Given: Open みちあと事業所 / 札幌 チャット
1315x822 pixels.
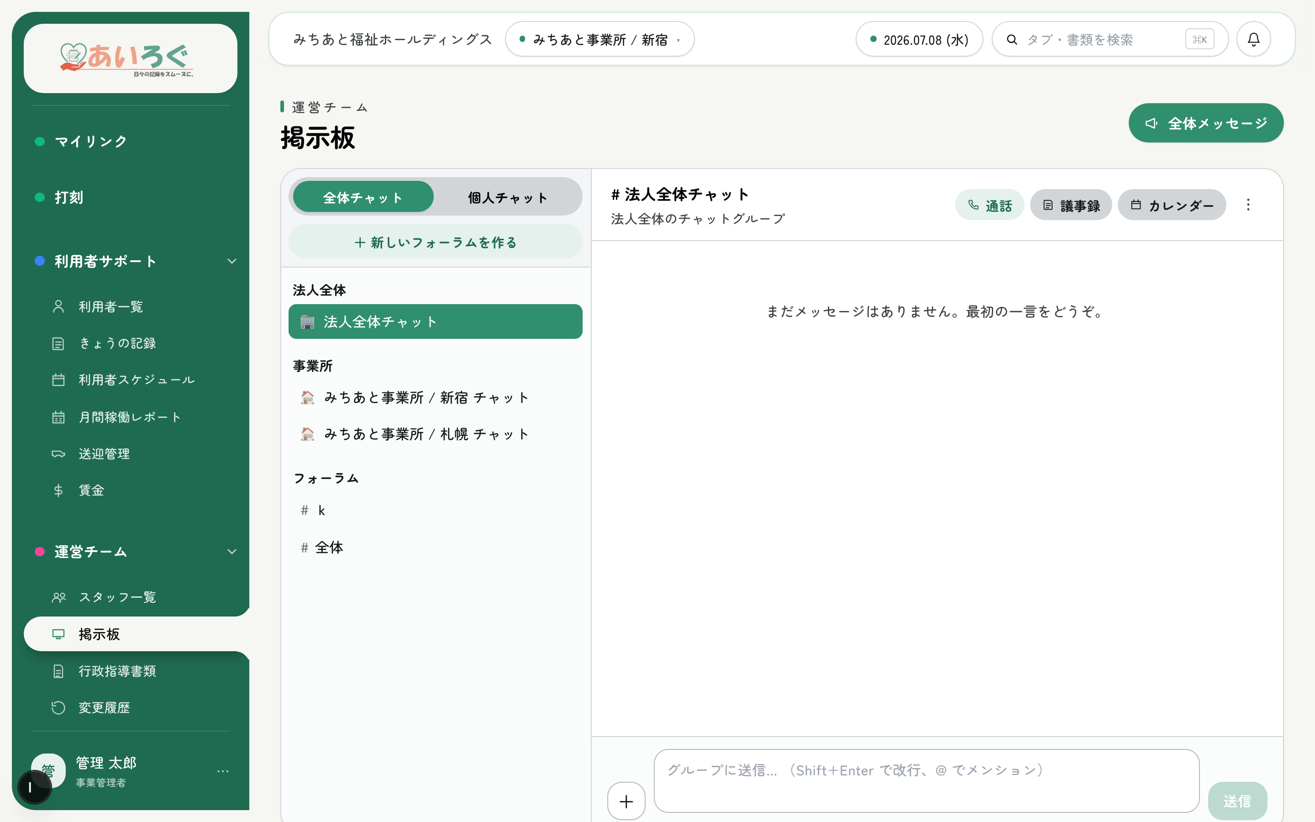Looking at the screenshot, I should [435, 434].
